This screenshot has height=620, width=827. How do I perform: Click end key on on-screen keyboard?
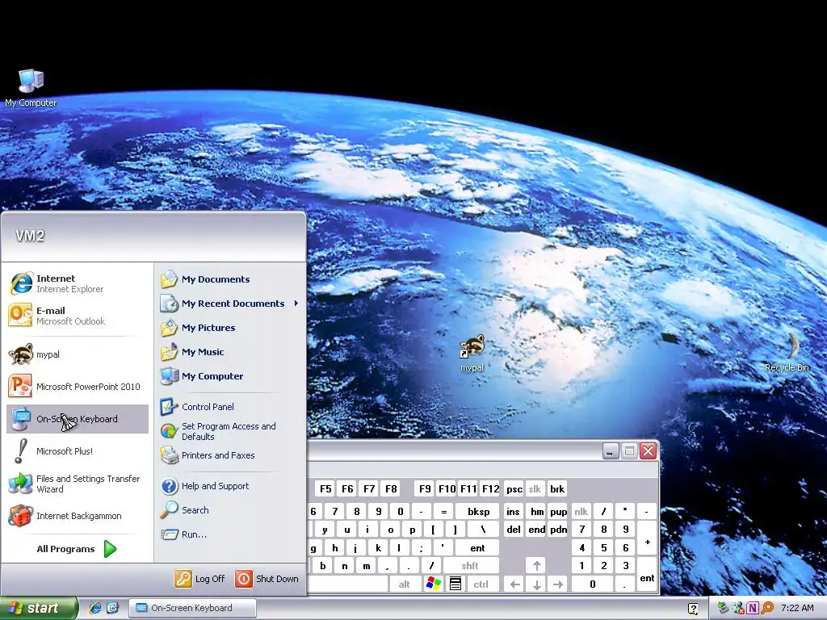[536, 530]
